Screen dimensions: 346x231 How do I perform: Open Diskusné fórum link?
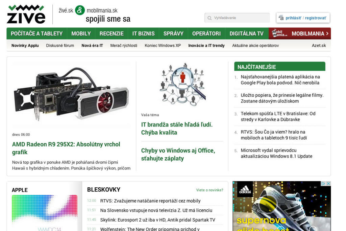[60, 46]
